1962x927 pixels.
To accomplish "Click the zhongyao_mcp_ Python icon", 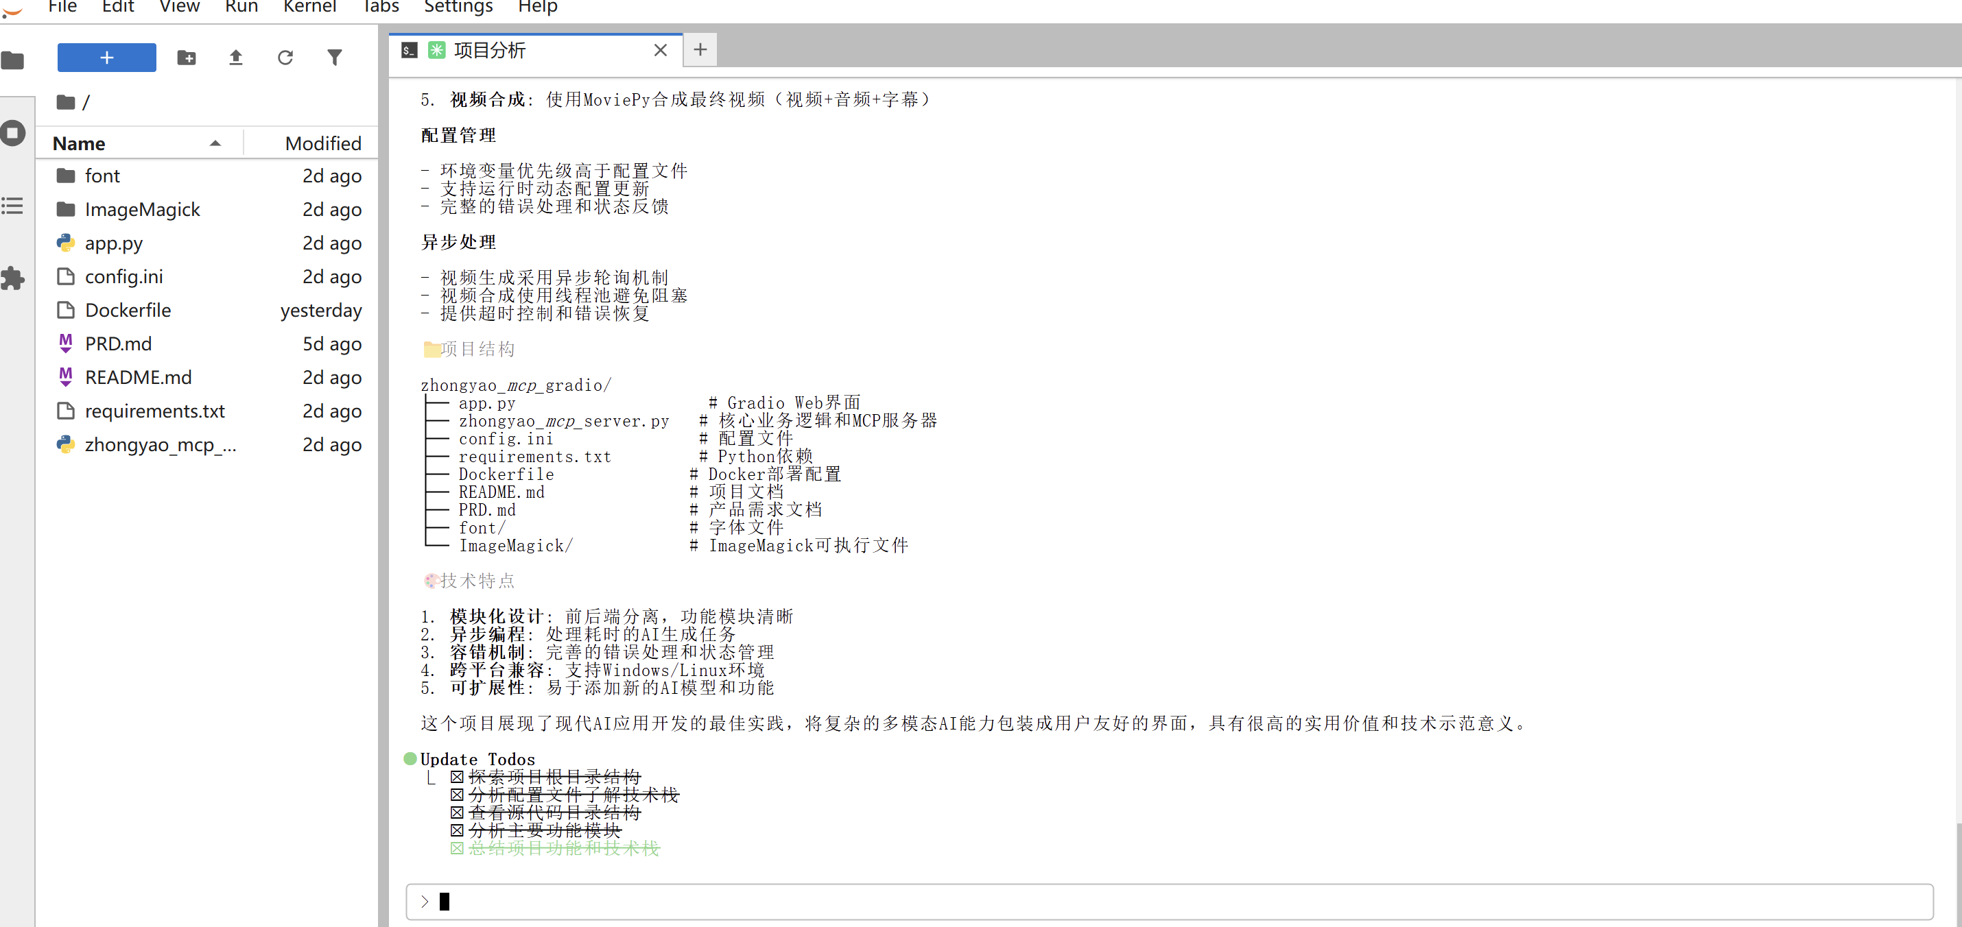I will pos(67,444).
